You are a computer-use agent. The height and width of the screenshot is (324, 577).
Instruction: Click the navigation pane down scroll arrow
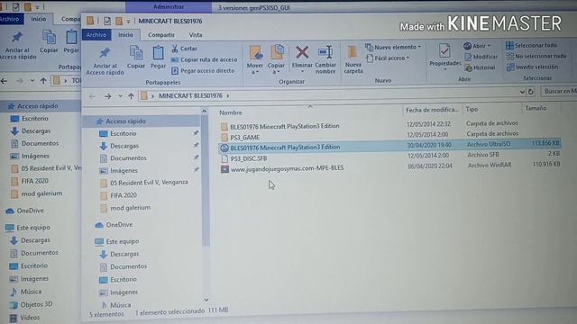206,300
